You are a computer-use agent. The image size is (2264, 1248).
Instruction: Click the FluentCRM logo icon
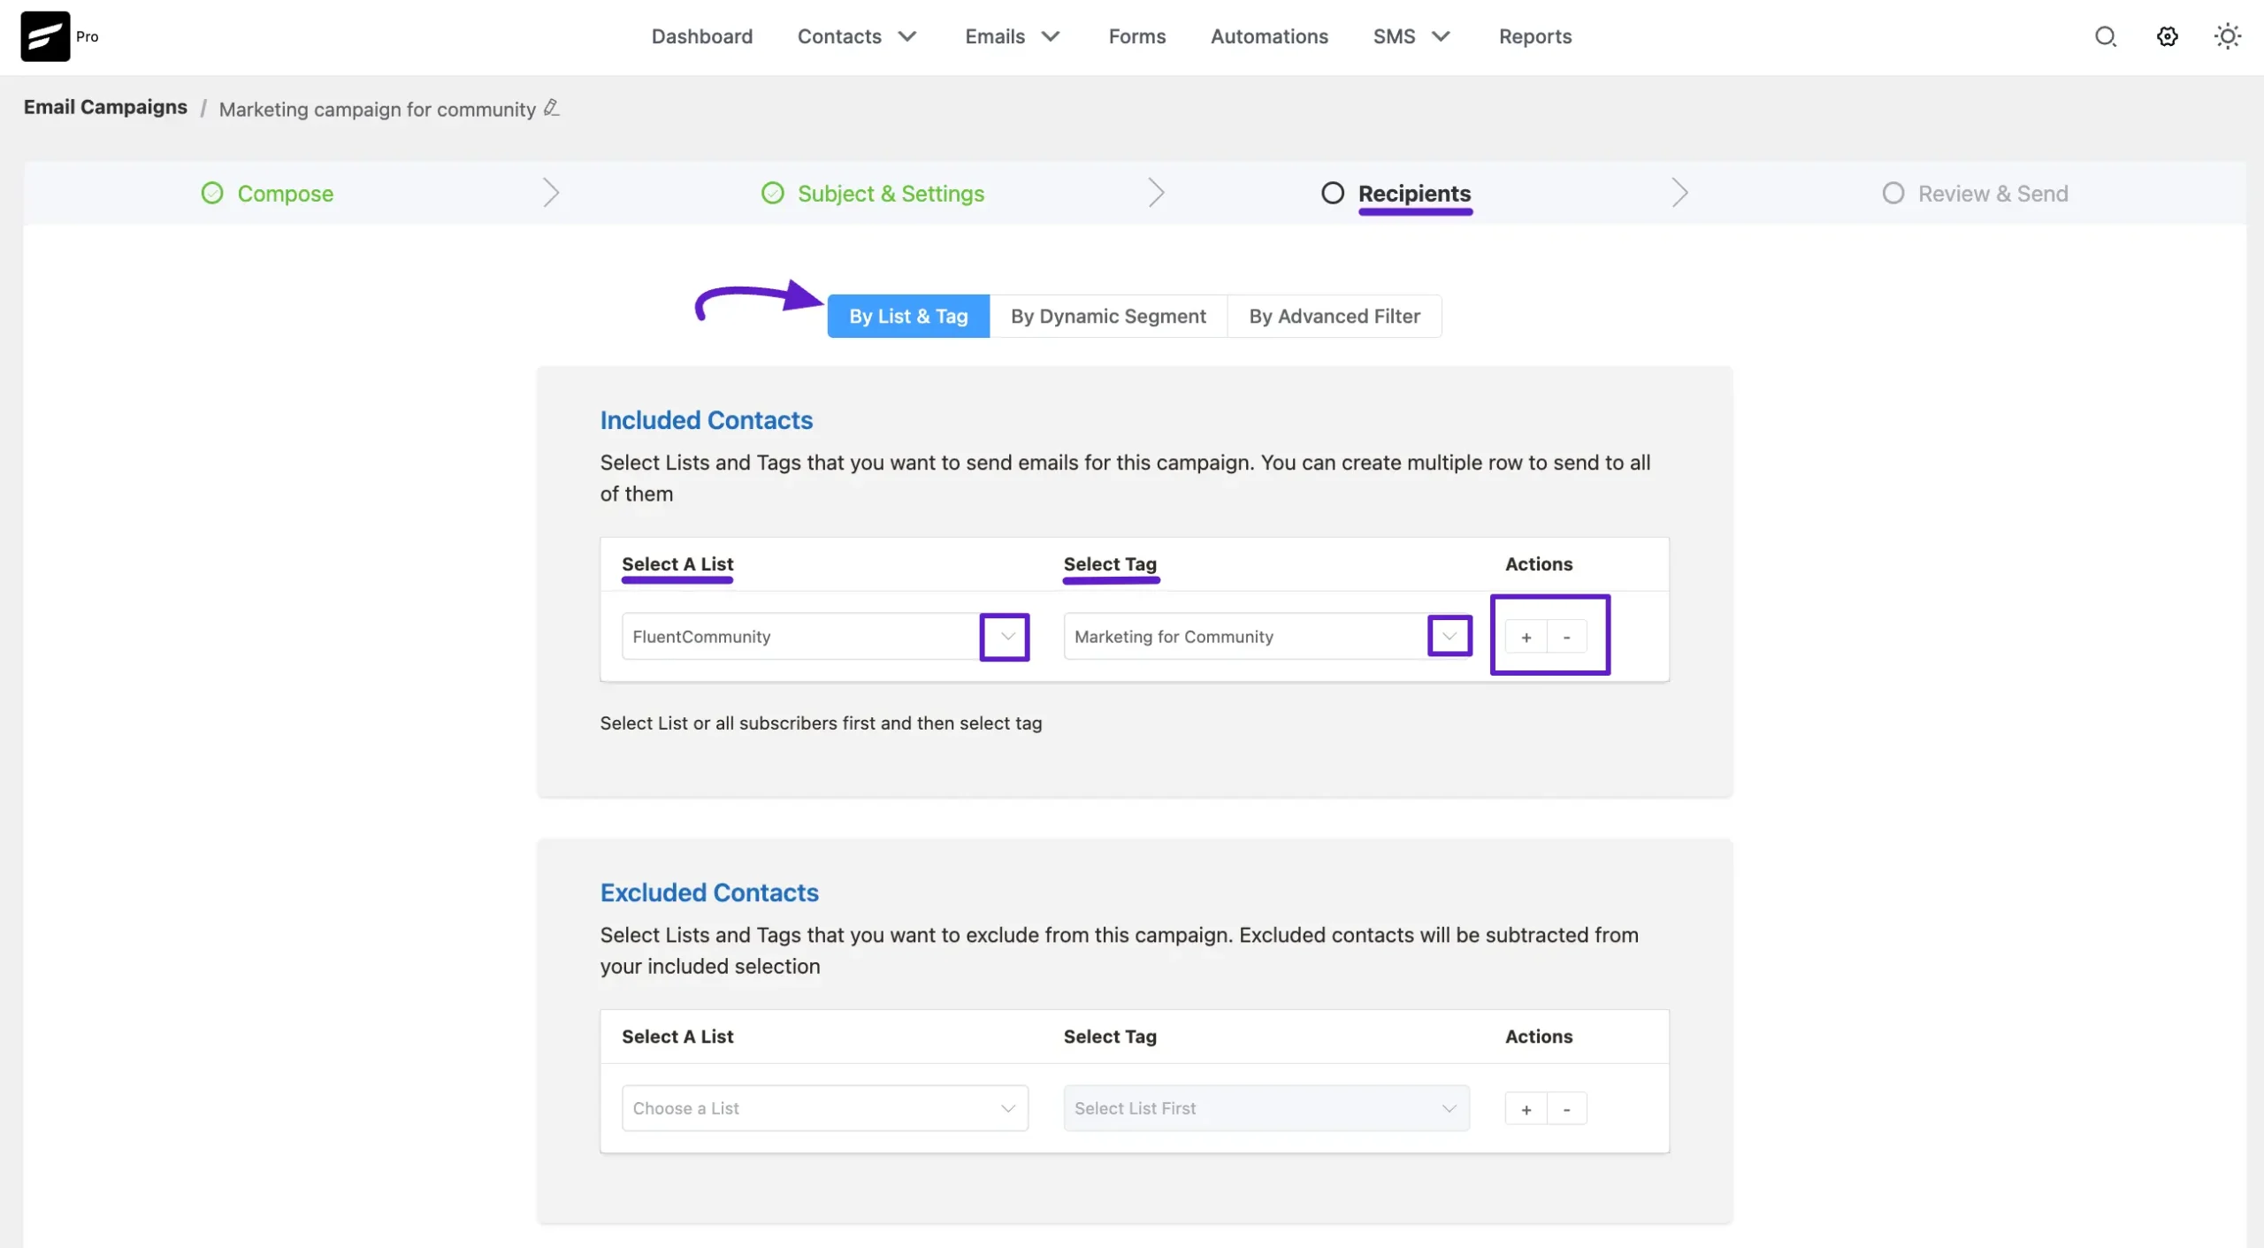[45, 36]
